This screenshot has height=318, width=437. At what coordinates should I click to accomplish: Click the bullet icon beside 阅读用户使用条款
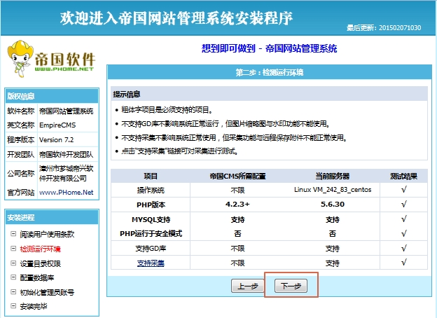pos(13,234)
